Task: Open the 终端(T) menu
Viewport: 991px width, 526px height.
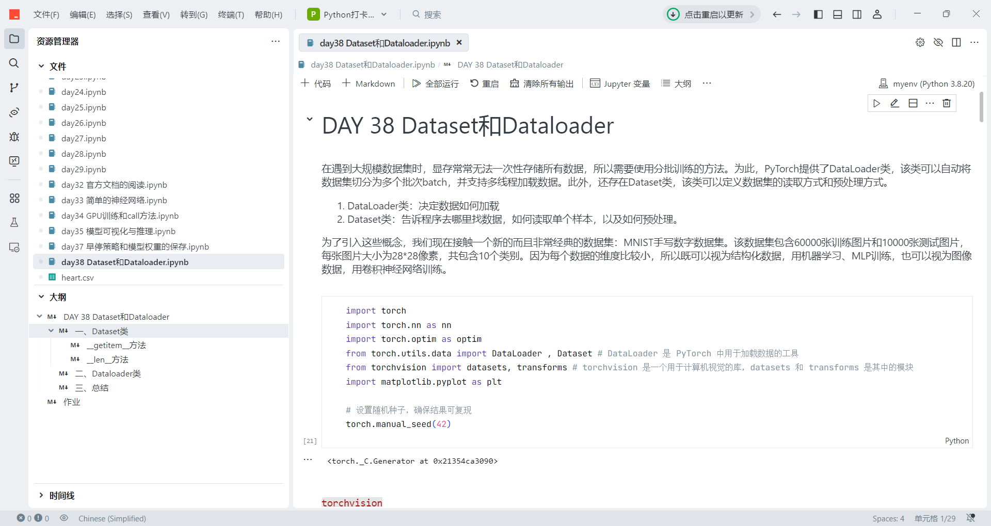Action: click(x=231, y=14)
